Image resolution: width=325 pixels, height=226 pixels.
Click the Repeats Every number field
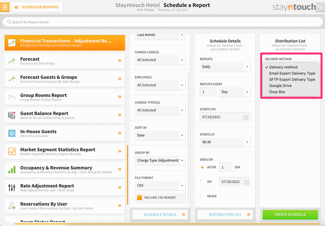point(208,92)
